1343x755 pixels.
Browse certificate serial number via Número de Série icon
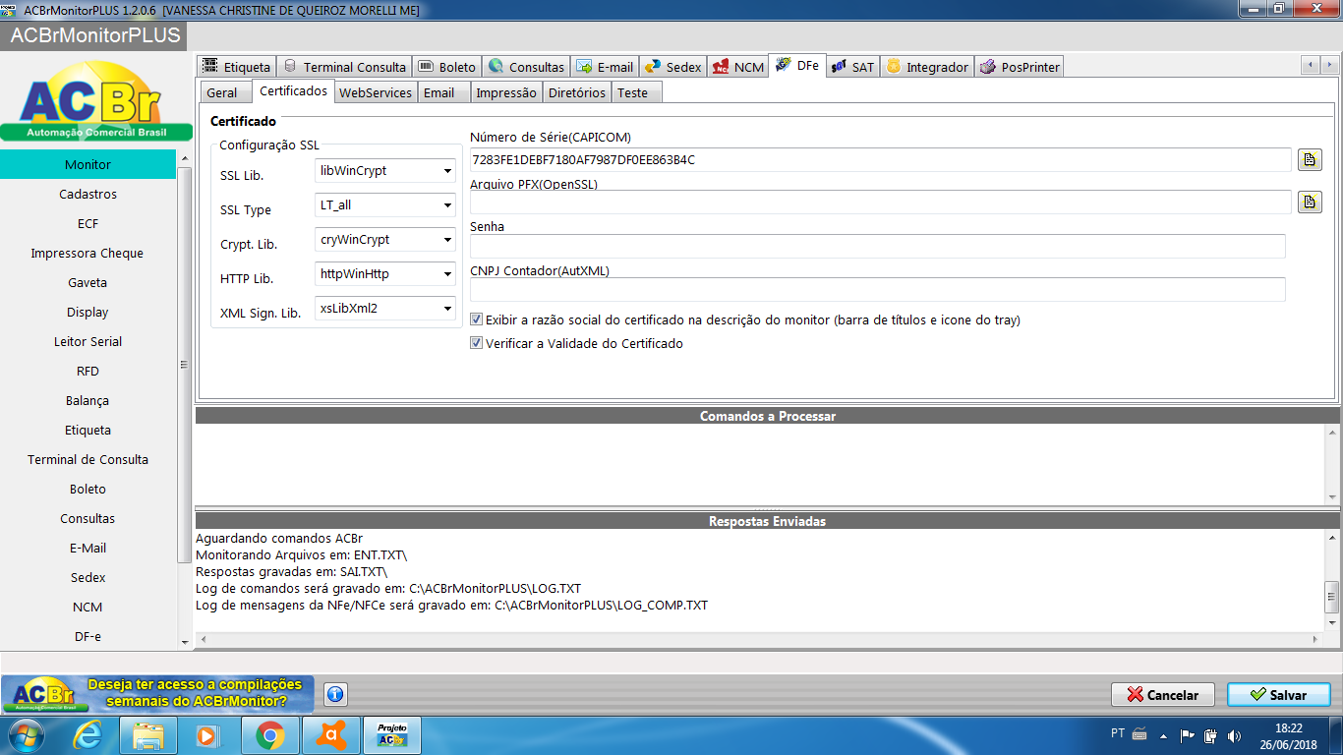(1310, 159)
